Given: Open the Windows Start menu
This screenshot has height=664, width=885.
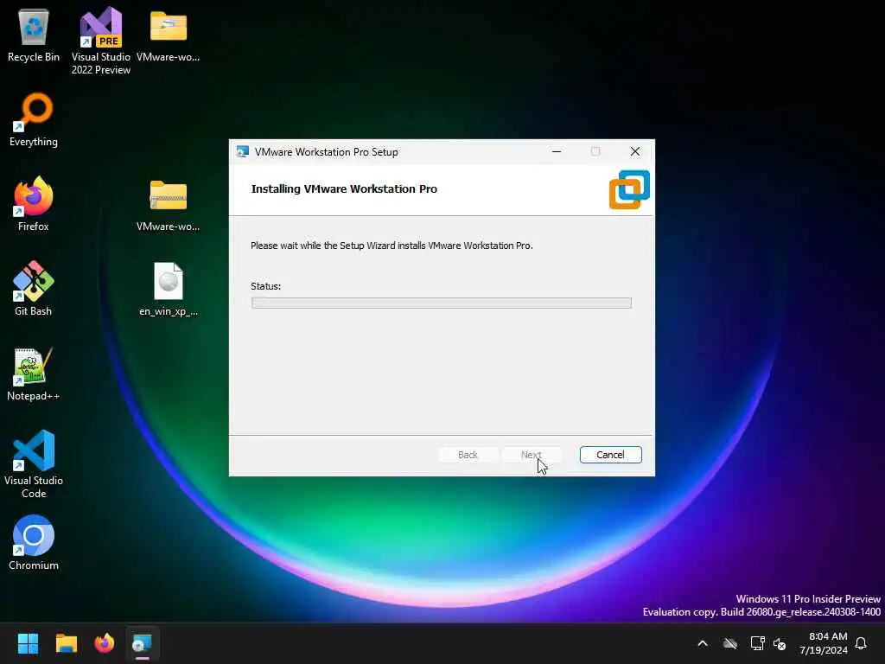Looking at the screenshot, I should pos(28,643).
